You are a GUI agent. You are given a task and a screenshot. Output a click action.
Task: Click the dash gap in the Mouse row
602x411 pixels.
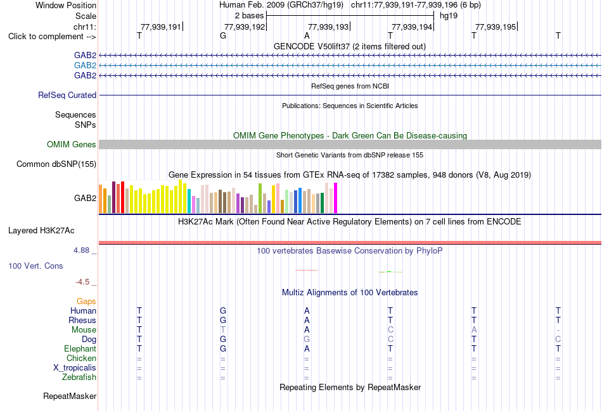tap(558, 330)
